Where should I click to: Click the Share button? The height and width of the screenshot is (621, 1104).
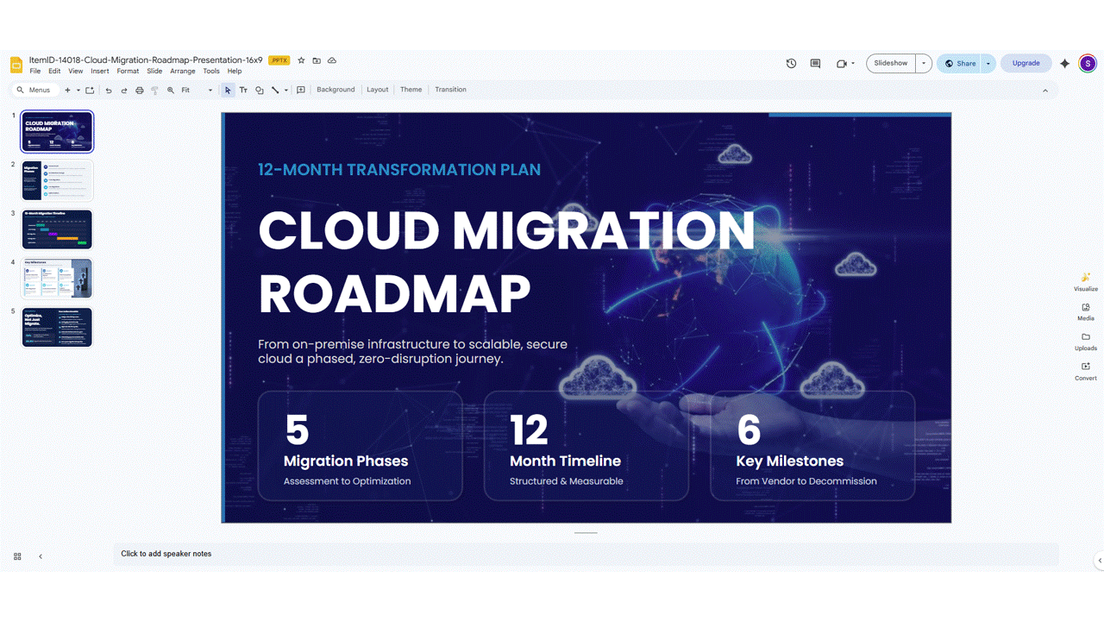[x=959, y=63]
